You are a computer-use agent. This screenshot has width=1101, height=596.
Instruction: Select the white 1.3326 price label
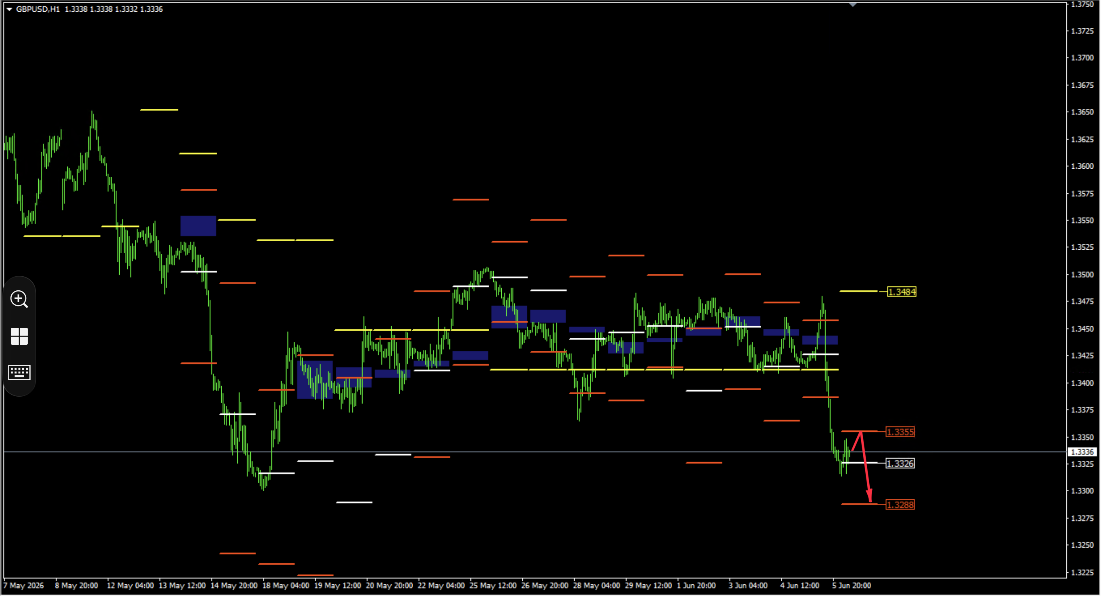(900, 464)
